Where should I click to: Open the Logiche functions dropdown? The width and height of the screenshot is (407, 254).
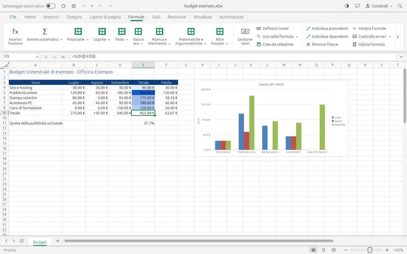pyautogui.click(x=102, y=35)
